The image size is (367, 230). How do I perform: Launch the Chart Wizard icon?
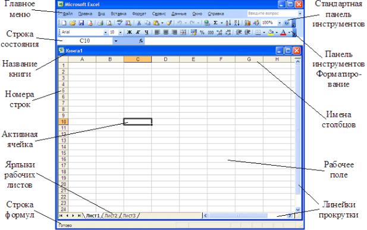247,23
